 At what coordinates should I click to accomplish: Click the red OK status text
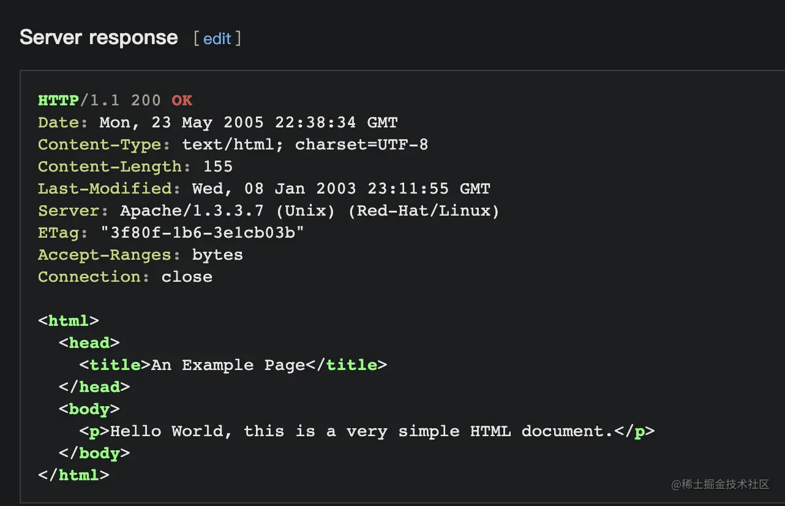(x=182, y=100)
